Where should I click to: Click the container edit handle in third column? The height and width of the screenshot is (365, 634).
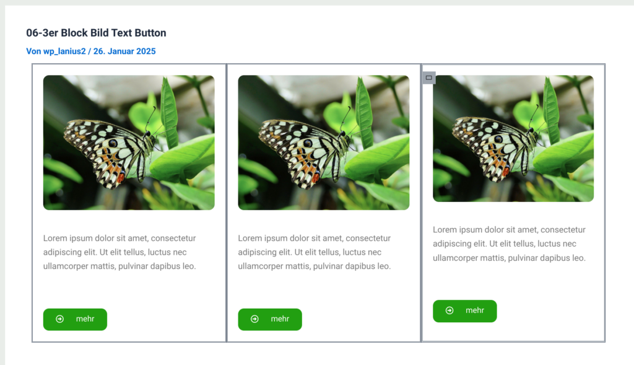pos(428,77)
